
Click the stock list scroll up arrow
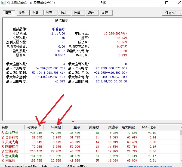181,127
